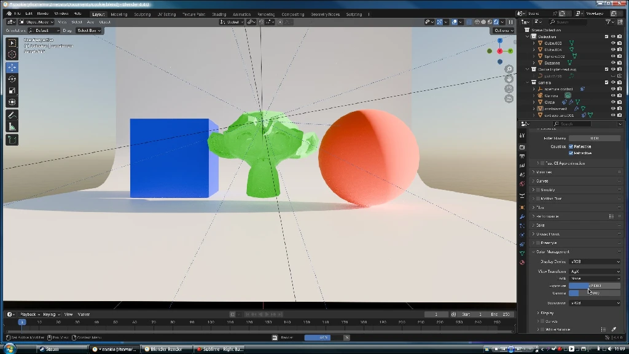Activate the Scale tool
Image resolution: width=629 pixels, height=354 pixels.
point(12,91)
